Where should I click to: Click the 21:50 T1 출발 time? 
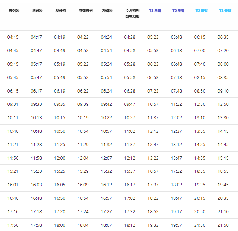tap(223, 225)
